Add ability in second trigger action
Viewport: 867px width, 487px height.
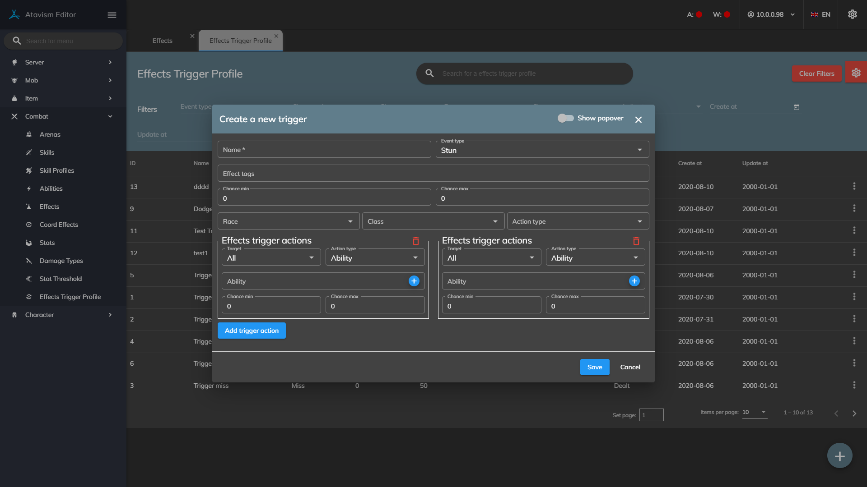634,281
